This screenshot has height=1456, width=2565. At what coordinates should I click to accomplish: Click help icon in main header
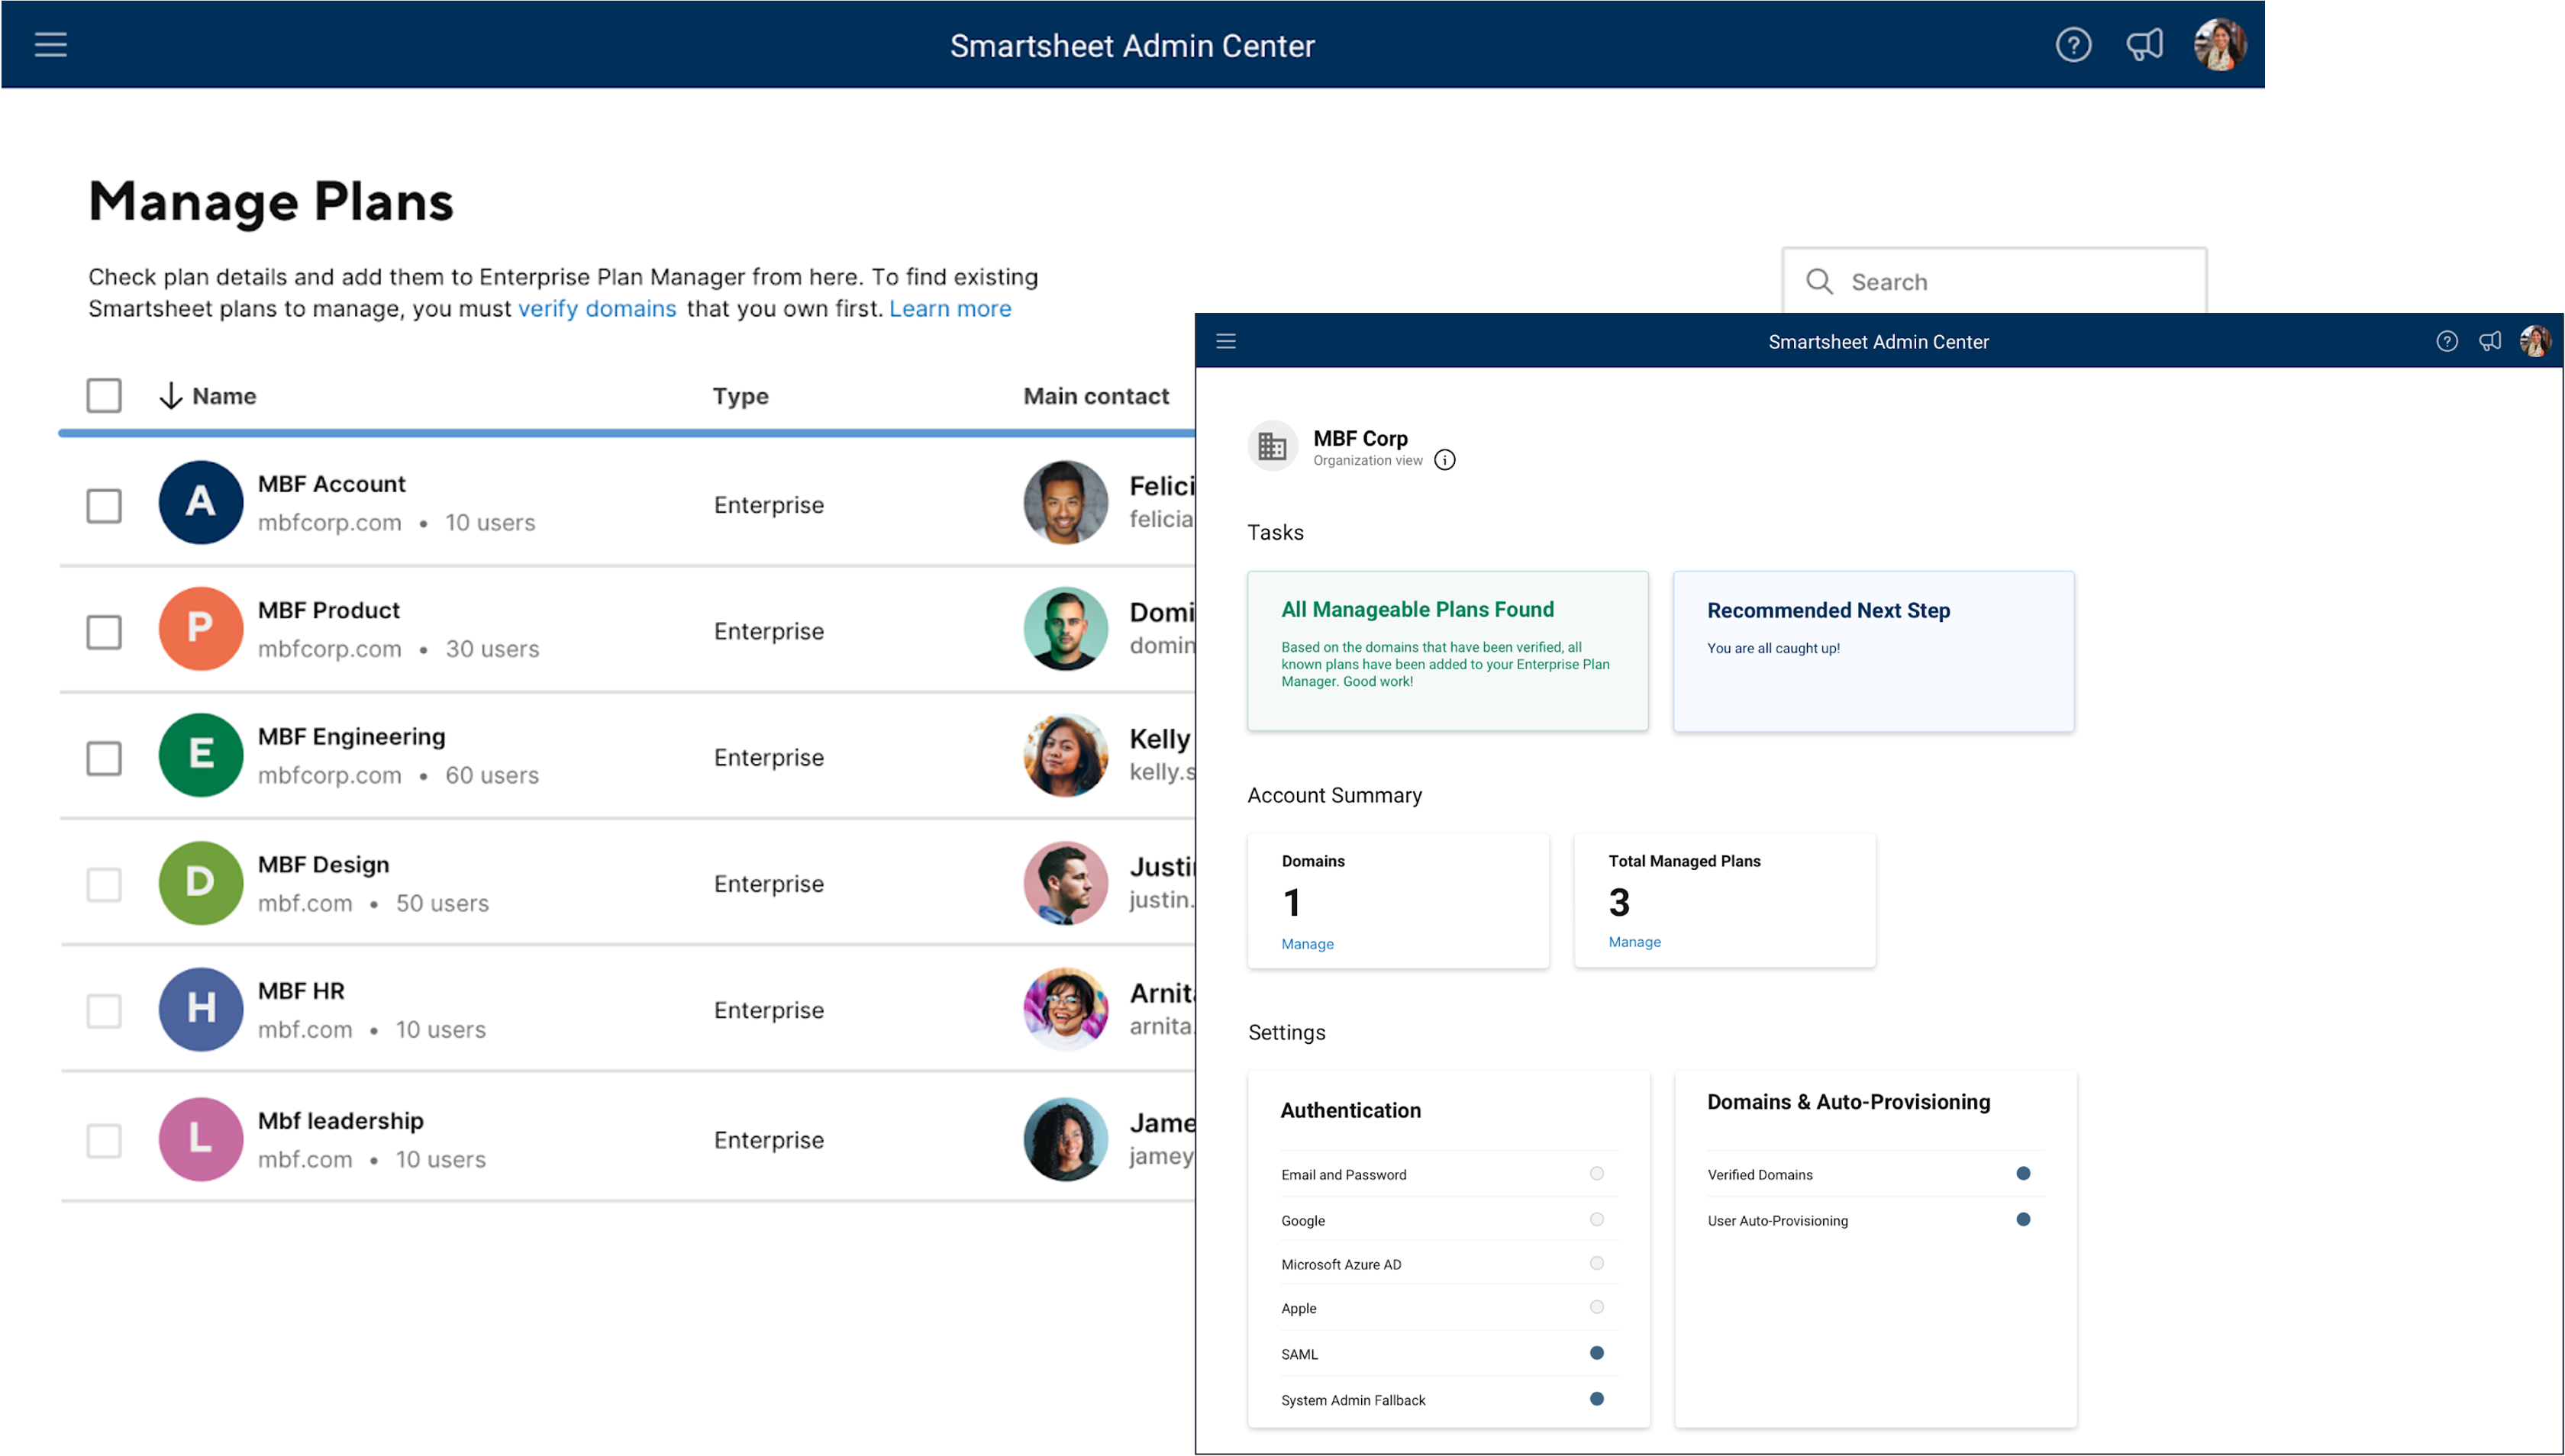click(2073, 45)
